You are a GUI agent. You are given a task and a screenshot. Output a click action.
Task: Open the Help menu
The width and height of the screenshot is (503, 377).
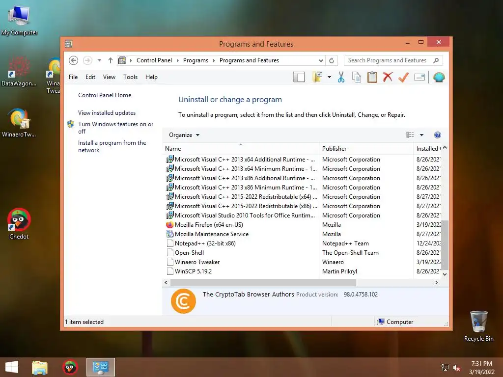(151, 77)
